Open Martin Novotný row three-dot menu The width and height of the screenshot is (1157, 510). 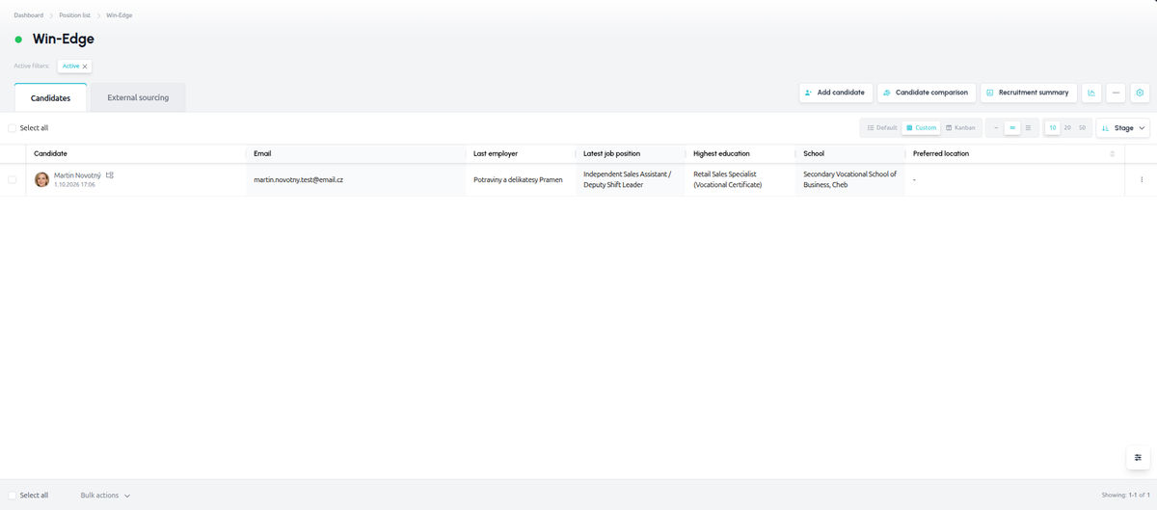click(1142, 179)
